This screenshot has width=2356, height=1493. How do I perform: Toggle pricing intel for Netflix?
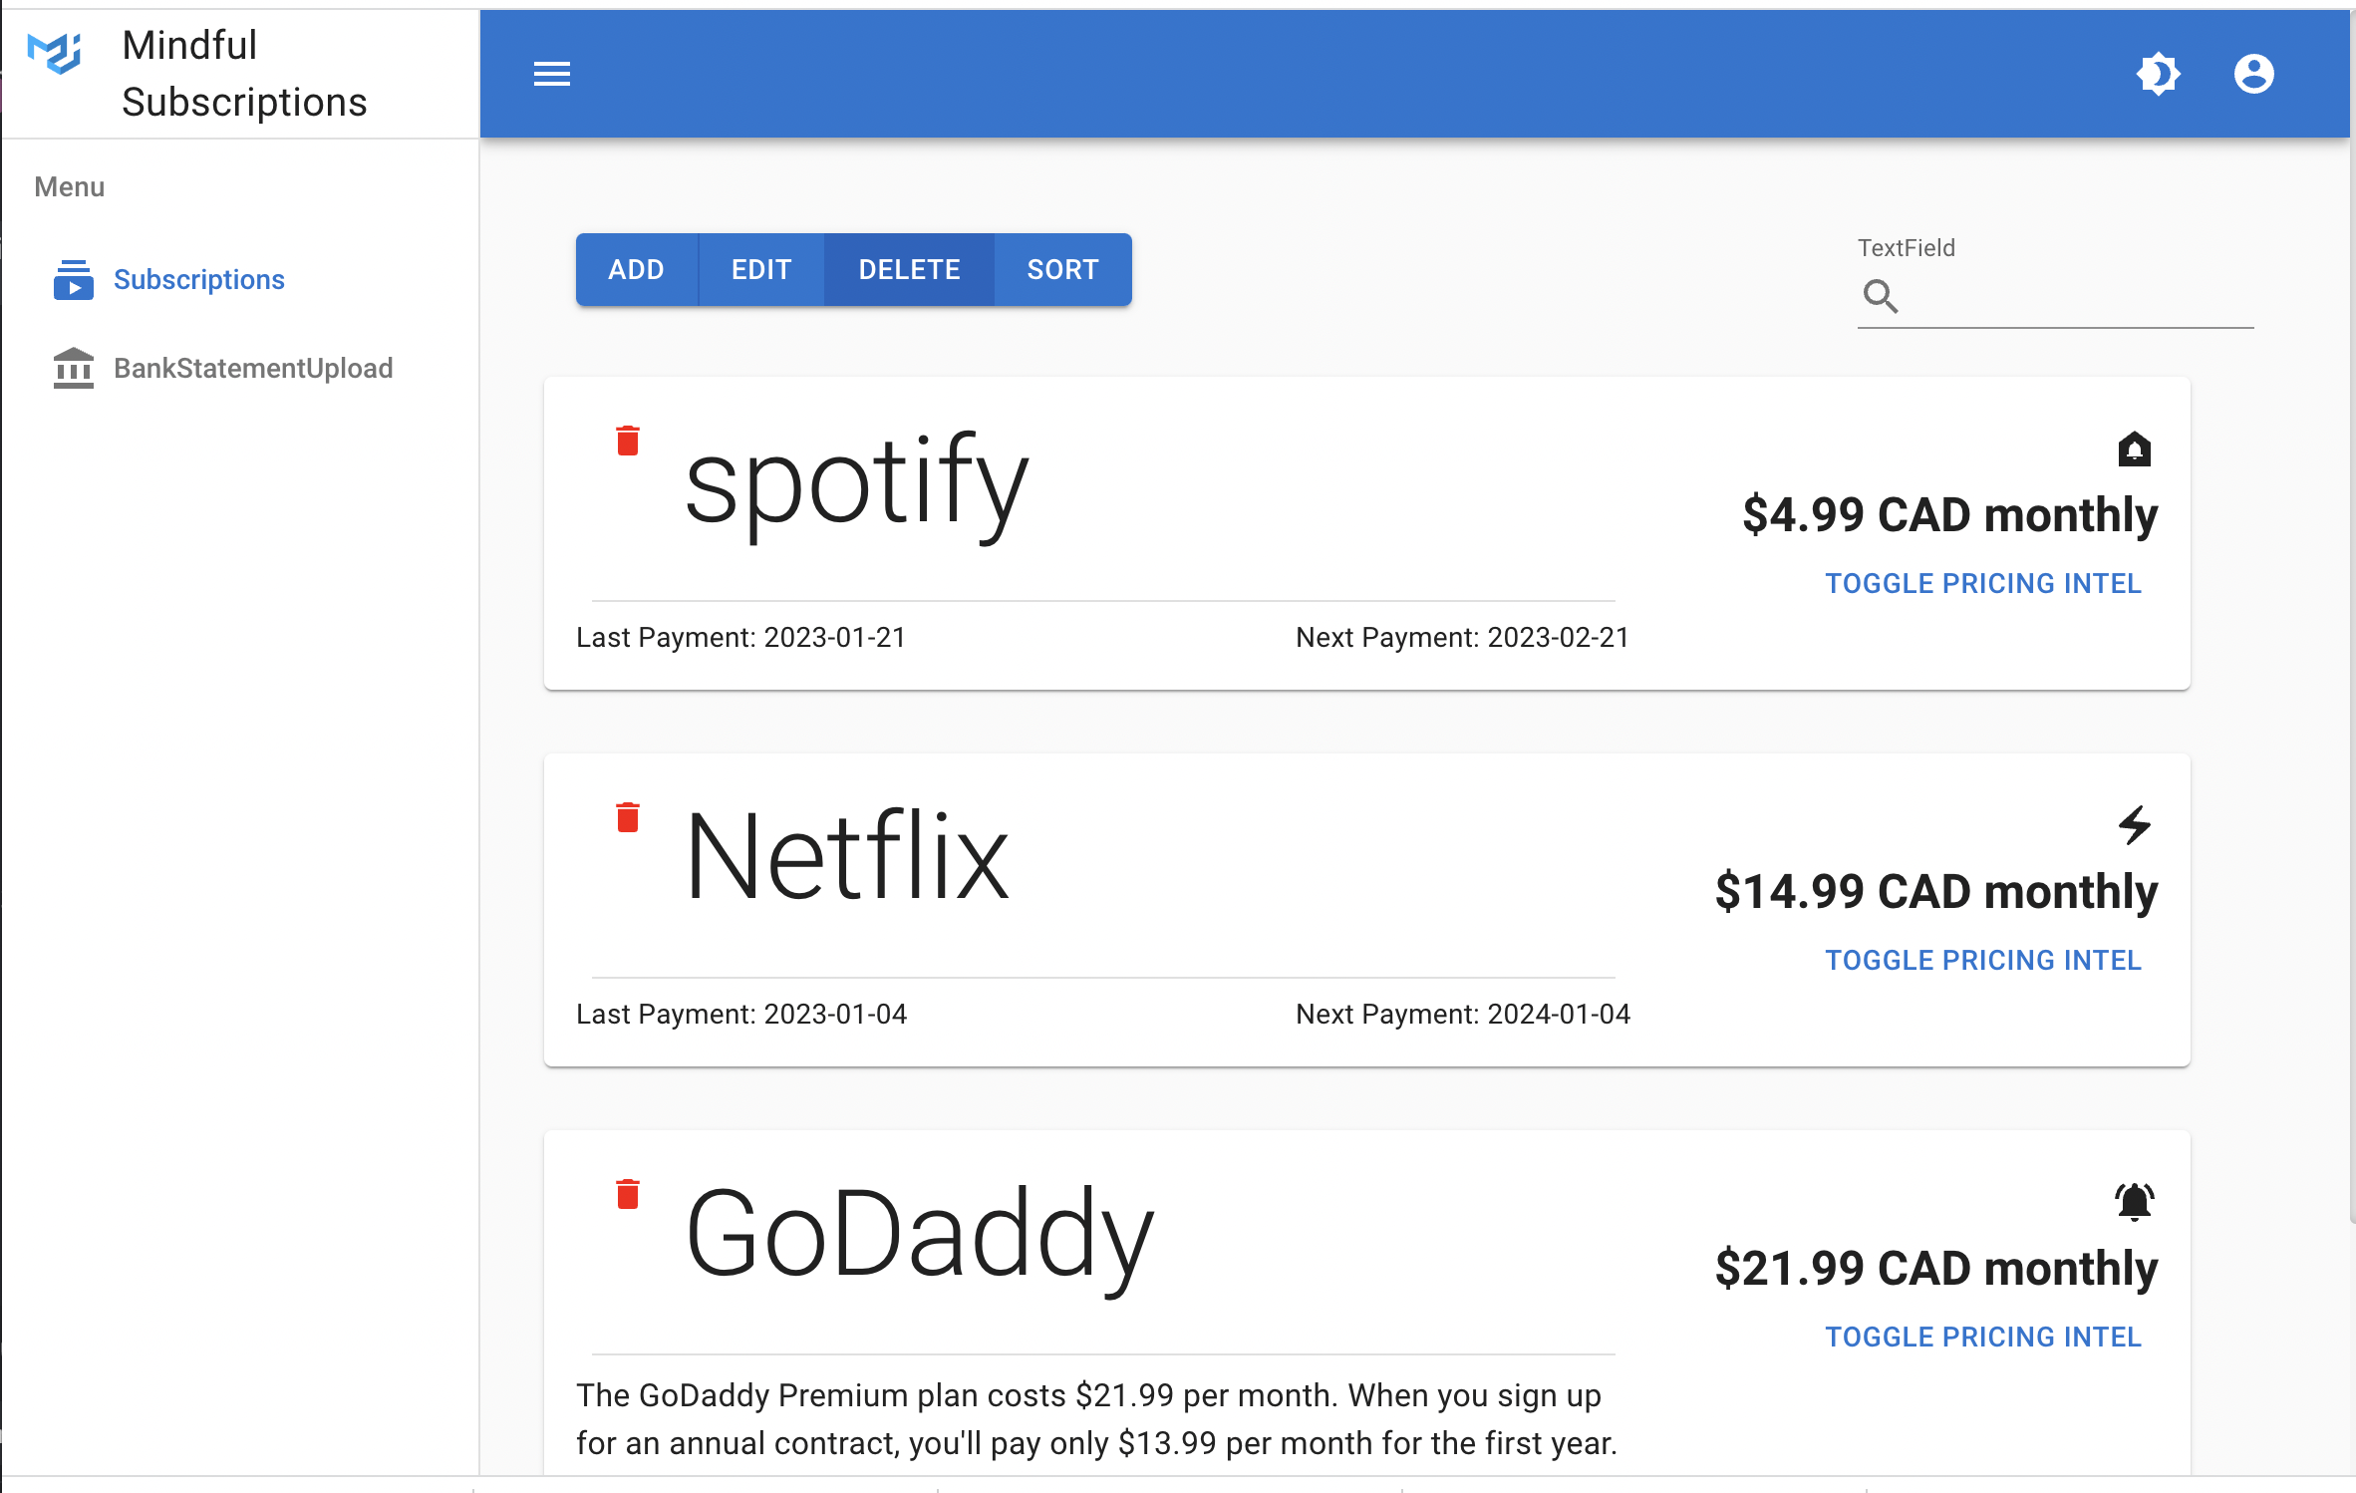pyautogui.click(x=1982, y=960)
